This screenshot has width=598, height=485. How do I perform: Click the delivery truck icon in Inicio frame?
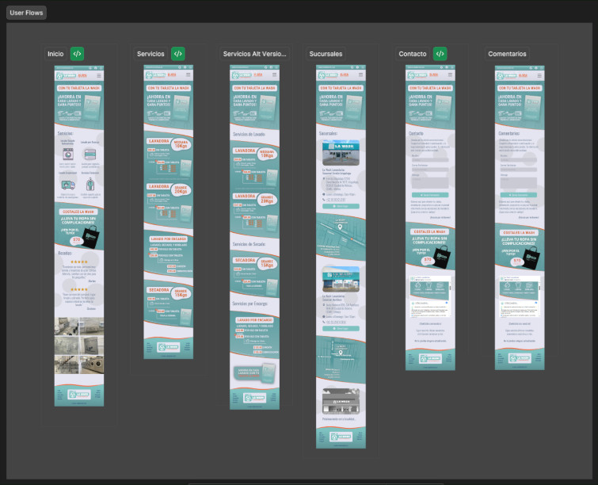coord(68,185)
